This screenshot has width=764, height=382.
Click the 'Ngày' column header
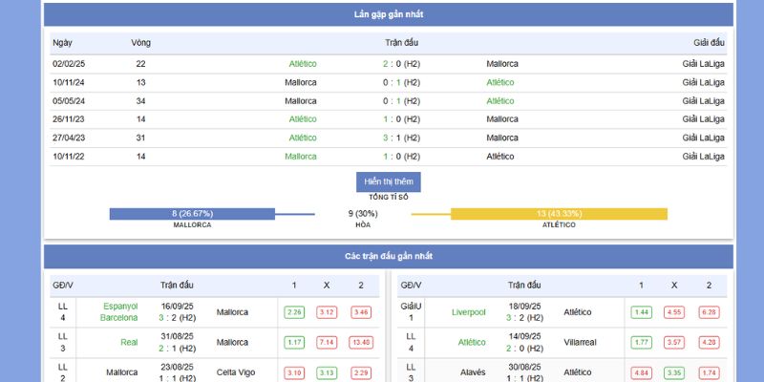point(63,43)
